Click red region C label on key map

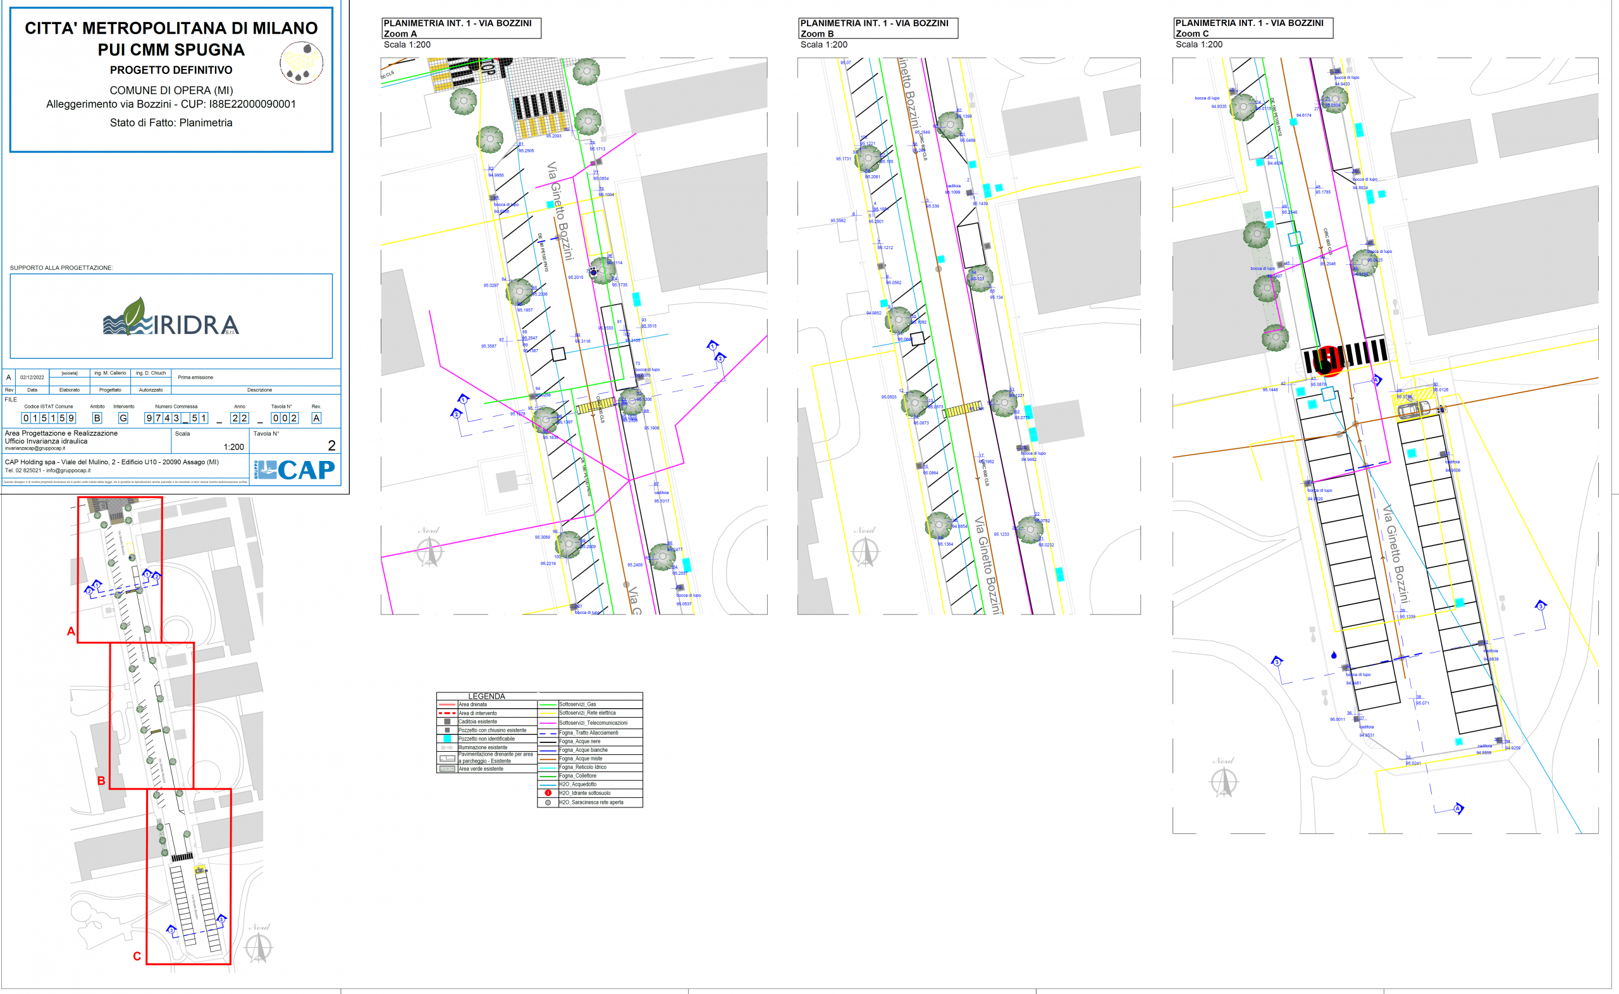(x=137, y=957)
